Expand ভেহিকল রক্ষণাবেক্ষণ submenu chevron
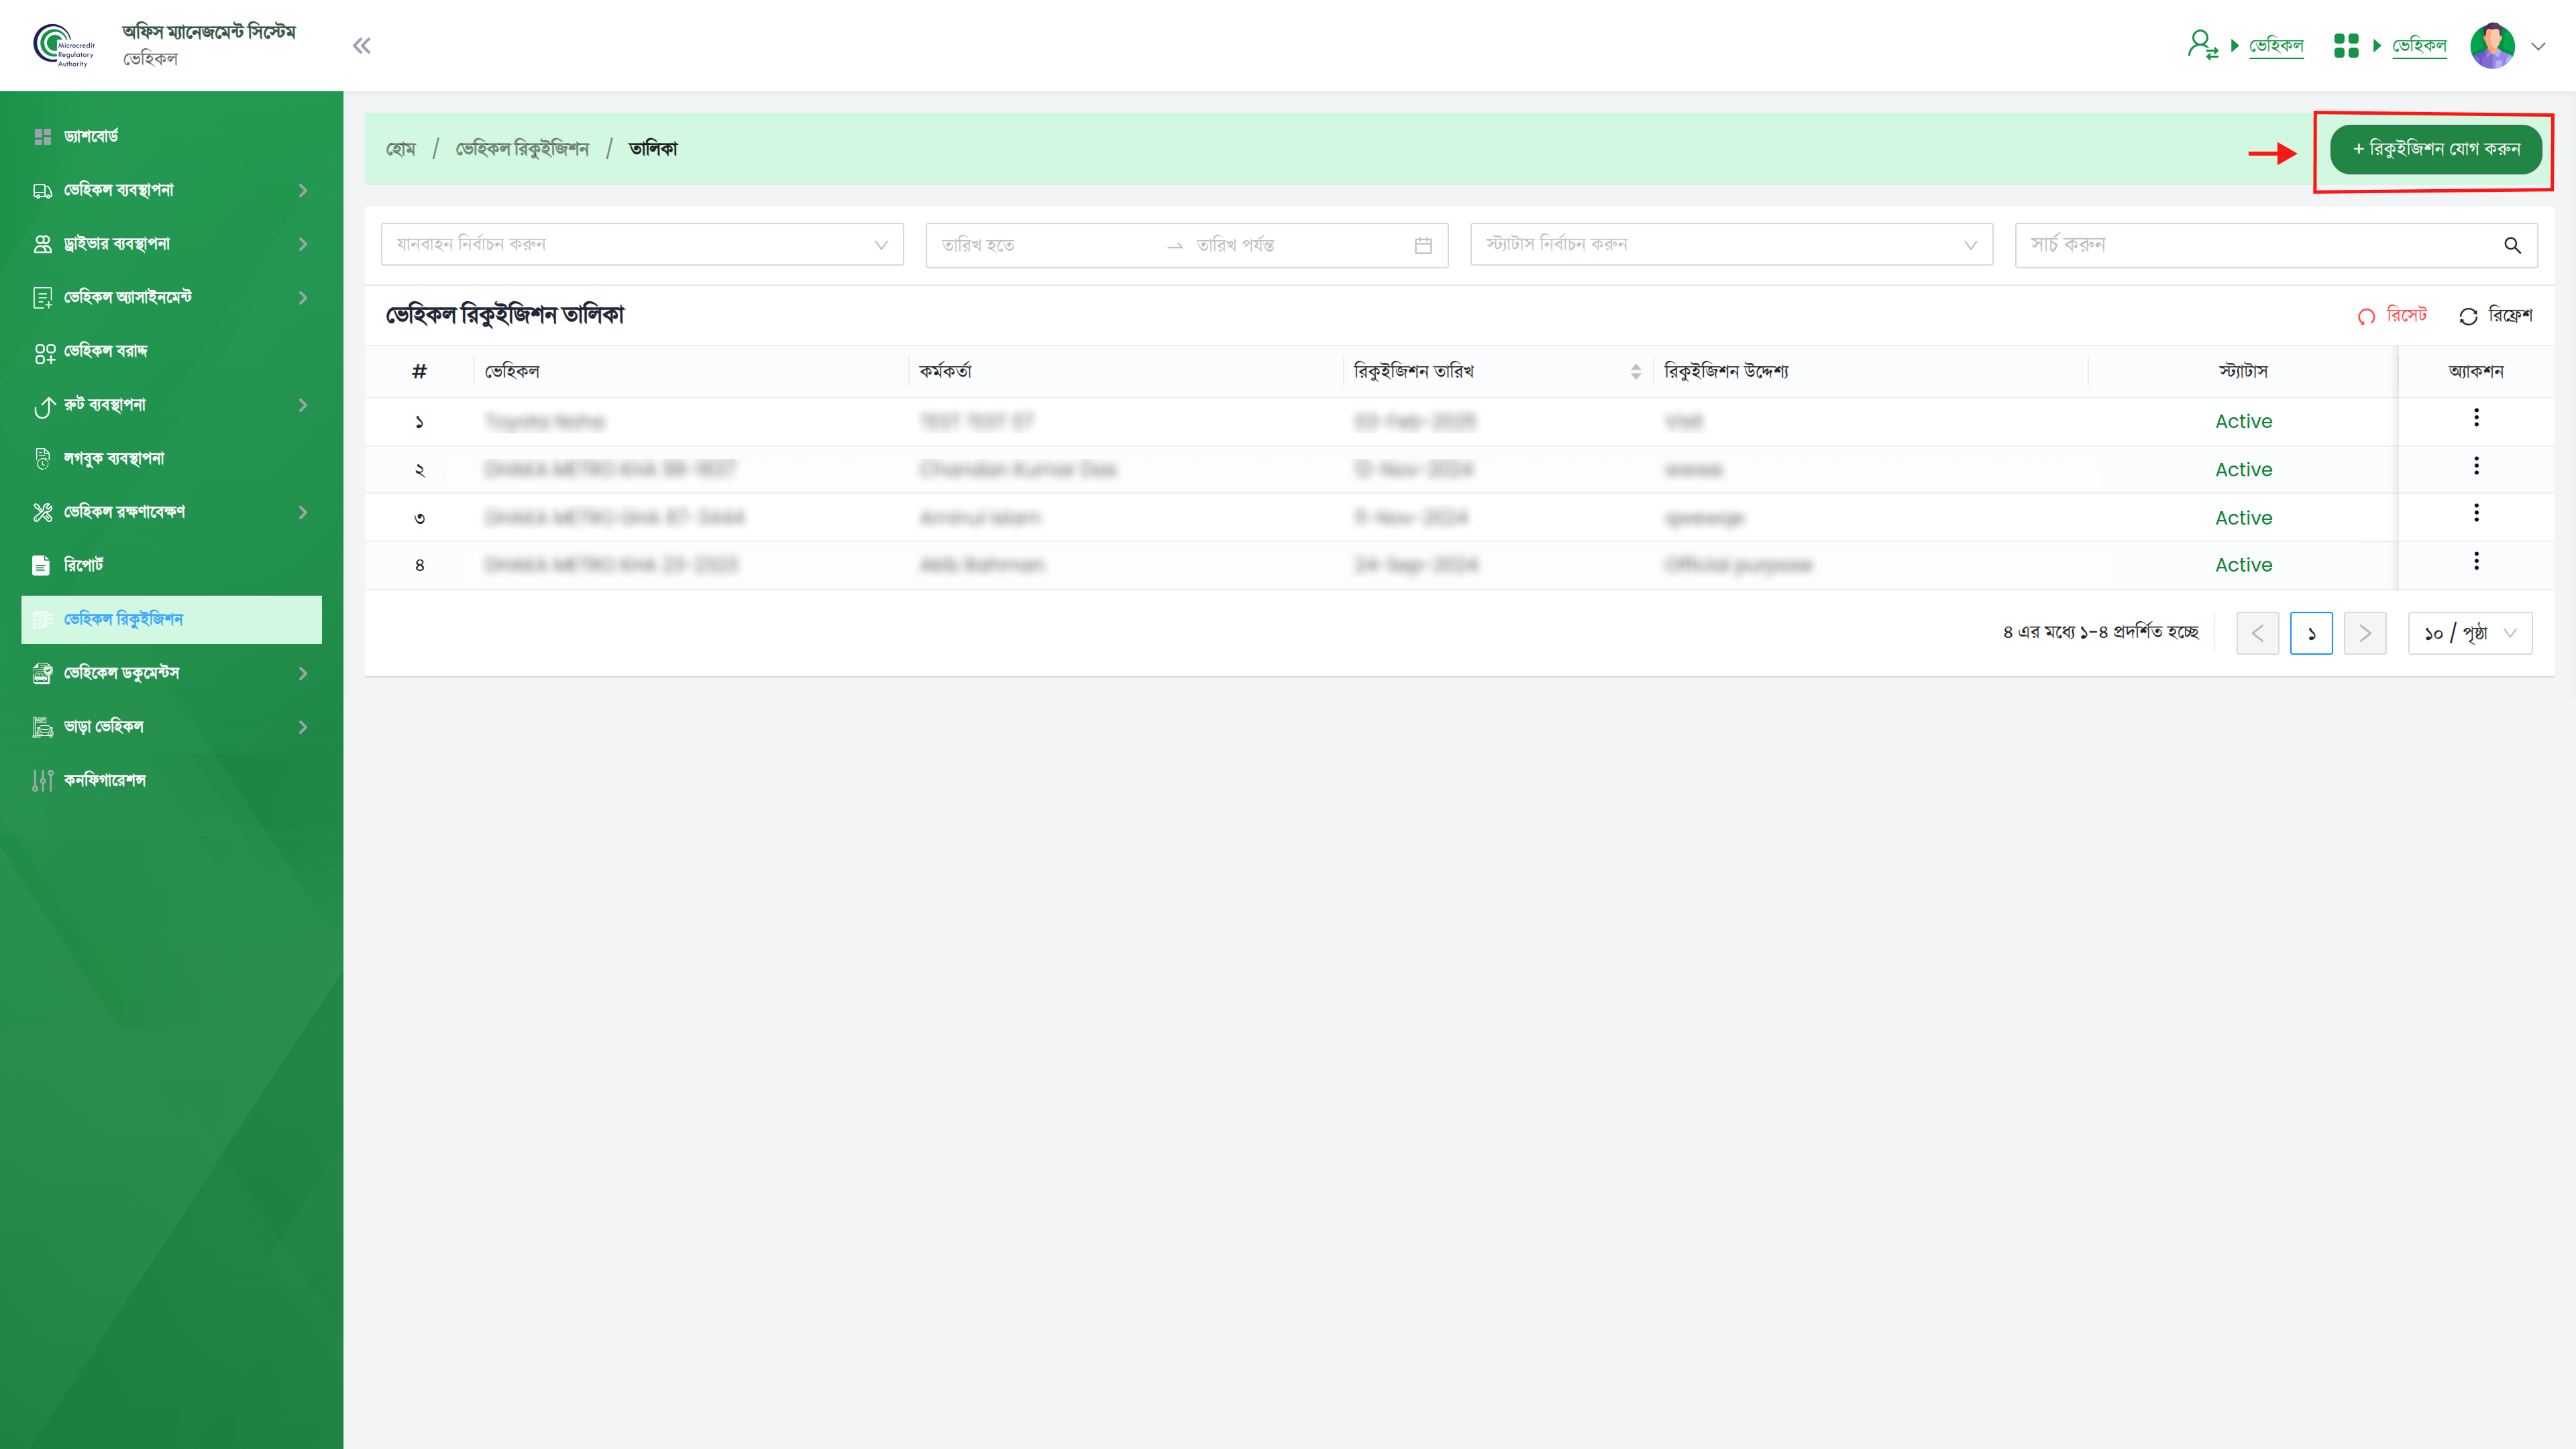 (x=303, y=512)
